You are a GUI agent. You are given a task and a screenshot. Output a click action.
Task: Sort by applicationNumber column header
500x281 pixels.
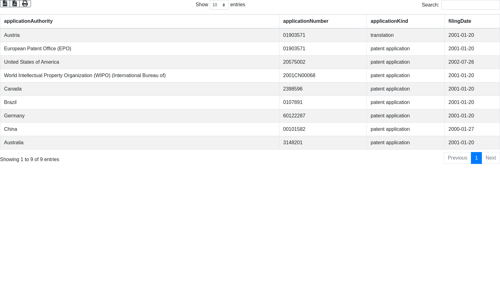pyautogui.click(x=306, y=21)
